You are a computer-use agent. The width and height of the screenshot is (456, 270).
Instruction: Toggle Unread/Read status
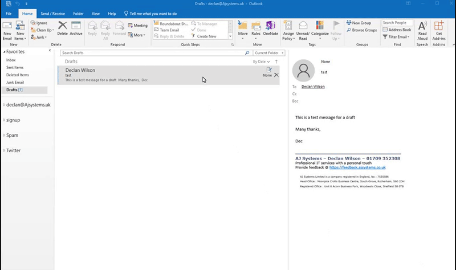pos(303,30)
